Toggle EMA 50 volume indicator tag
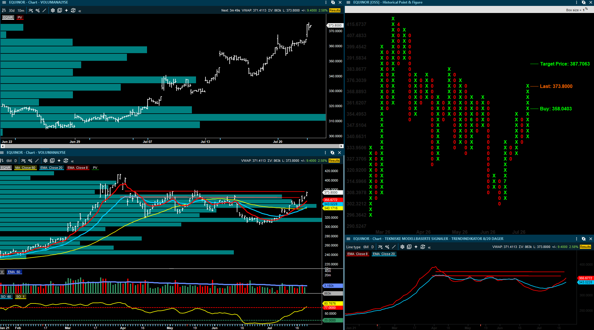The image size is (594, 330). pos(14,272)
